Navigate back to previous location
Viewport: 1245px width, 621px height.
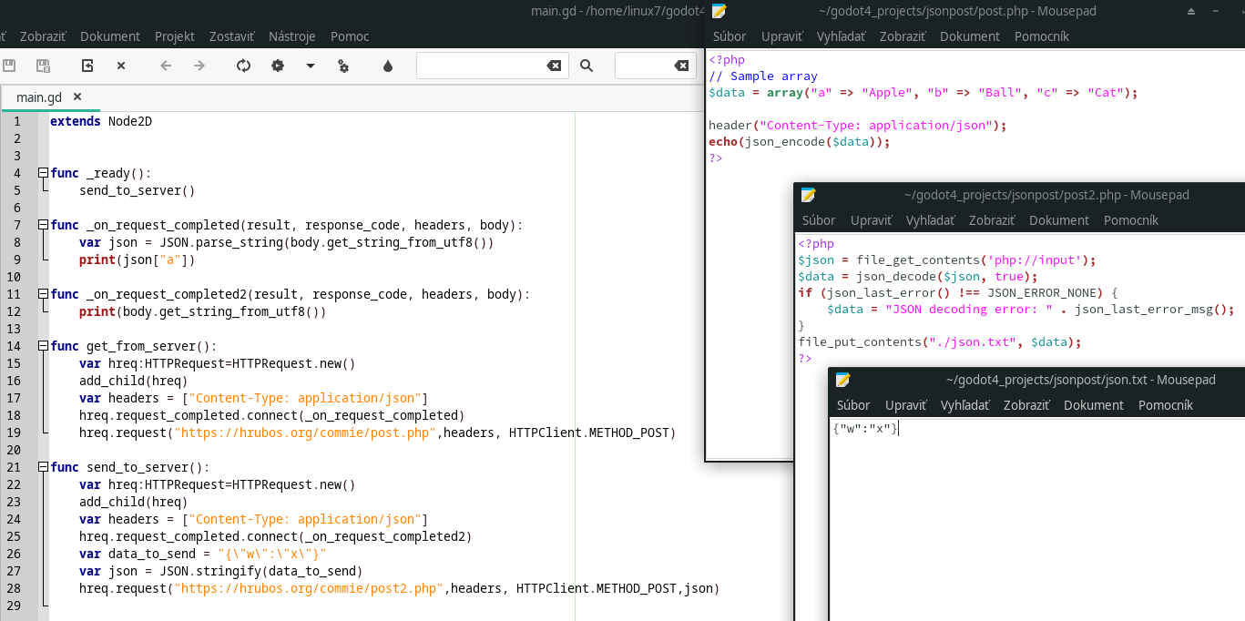pos(166,65)
